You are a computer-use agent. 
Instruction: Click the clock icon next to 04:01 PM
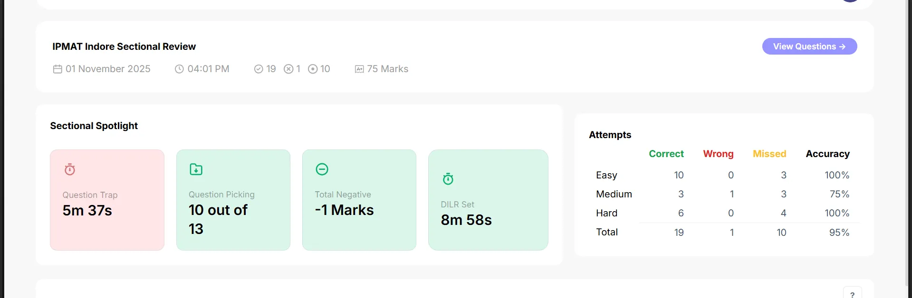pos(179,69)
